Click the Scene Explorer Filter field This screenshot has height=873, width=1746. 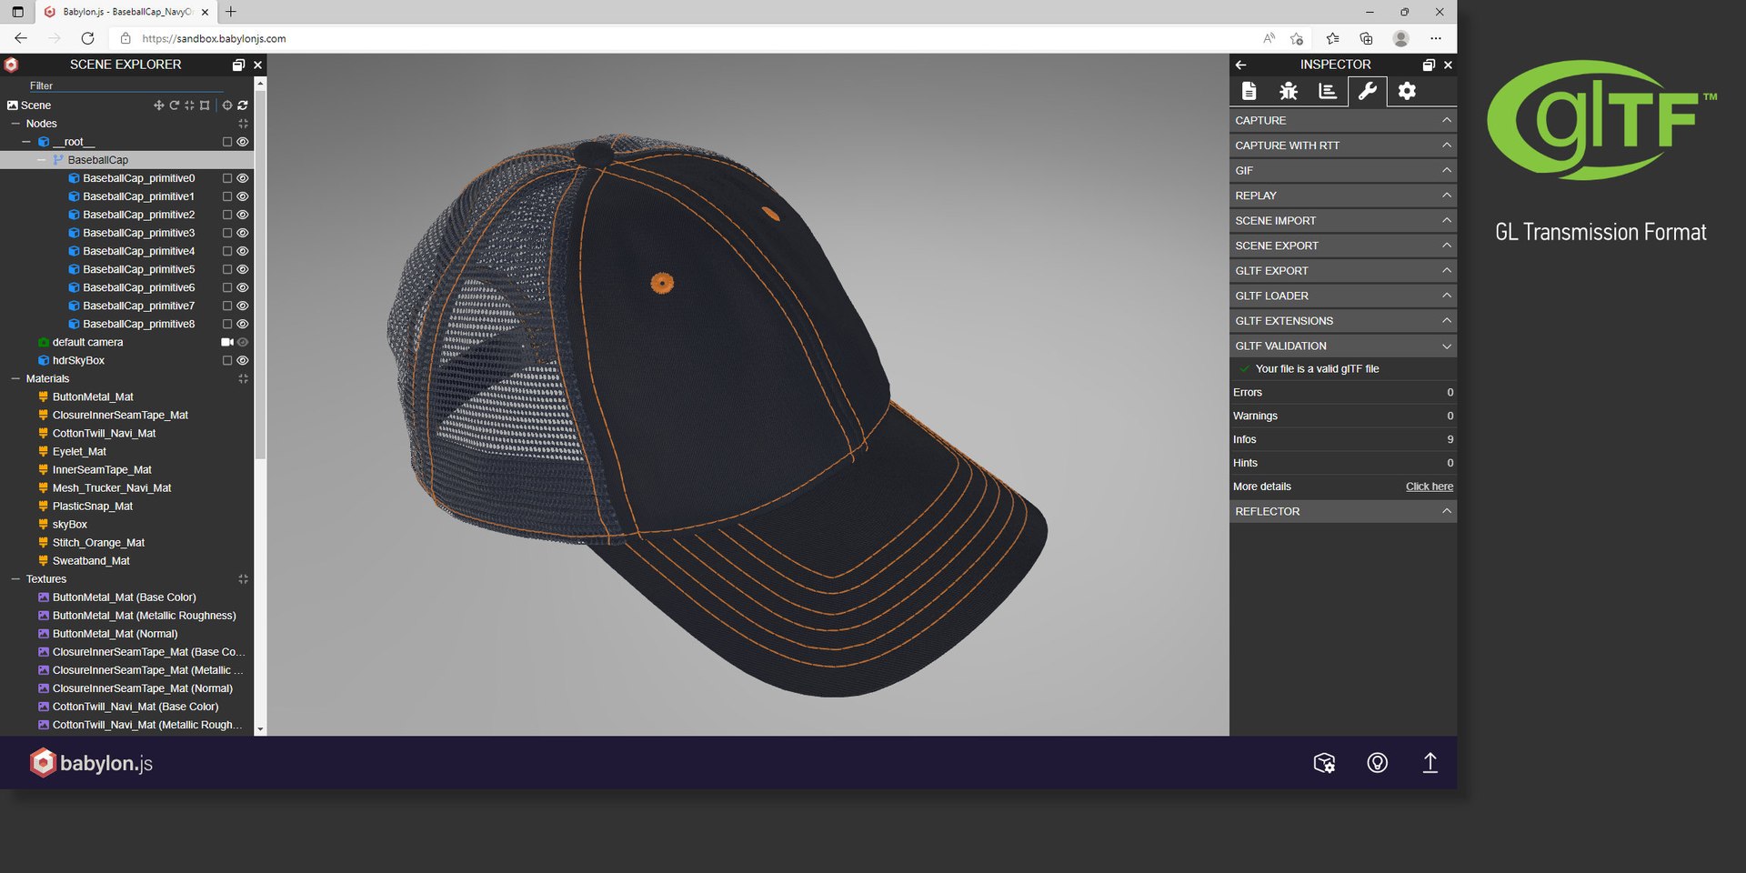pyautogui.click(x=127, y=85)
